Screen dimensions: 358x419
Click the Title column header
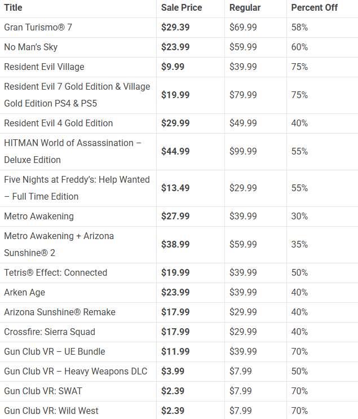pos(13,7)
